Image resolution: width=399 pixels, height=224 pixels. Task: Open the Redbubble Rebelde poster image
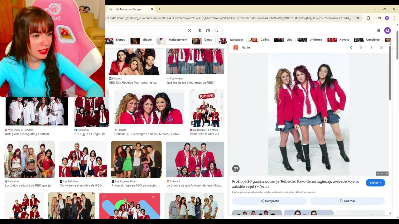pos(207,108)
